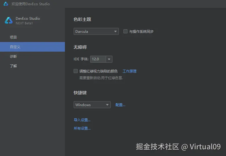Click the title bar DevEco app icon
226x156 pixels.
6,4
